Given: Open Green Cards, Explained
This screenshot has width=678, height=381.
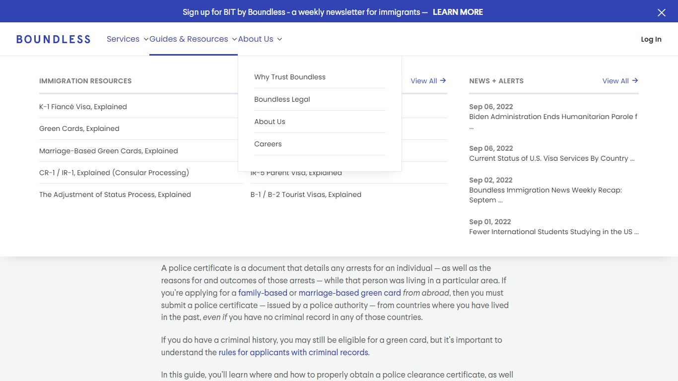Looking at the screenshot, I should [x=79, y=128].
